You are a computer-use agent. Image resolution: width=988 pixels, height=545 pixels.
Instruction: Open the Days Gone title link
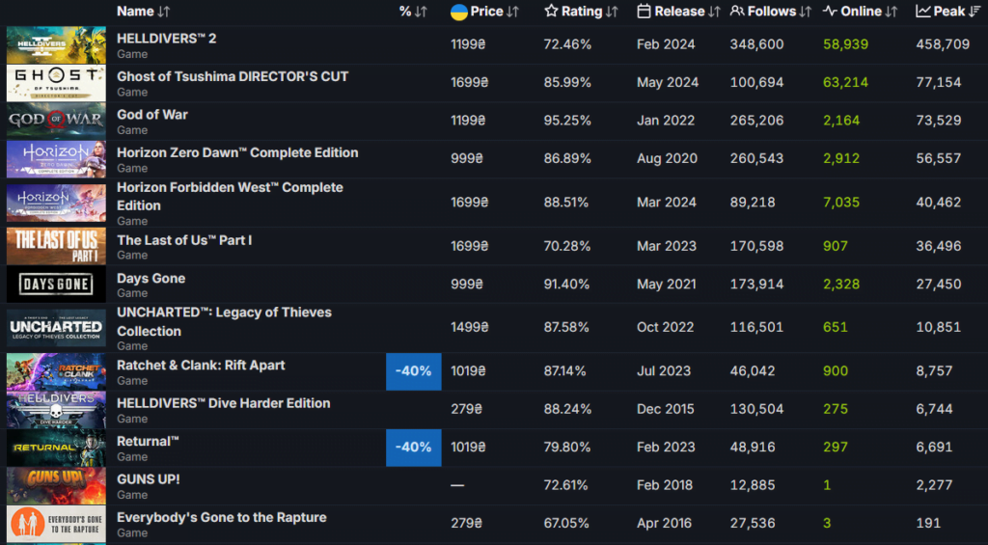[x=151, y=278]
